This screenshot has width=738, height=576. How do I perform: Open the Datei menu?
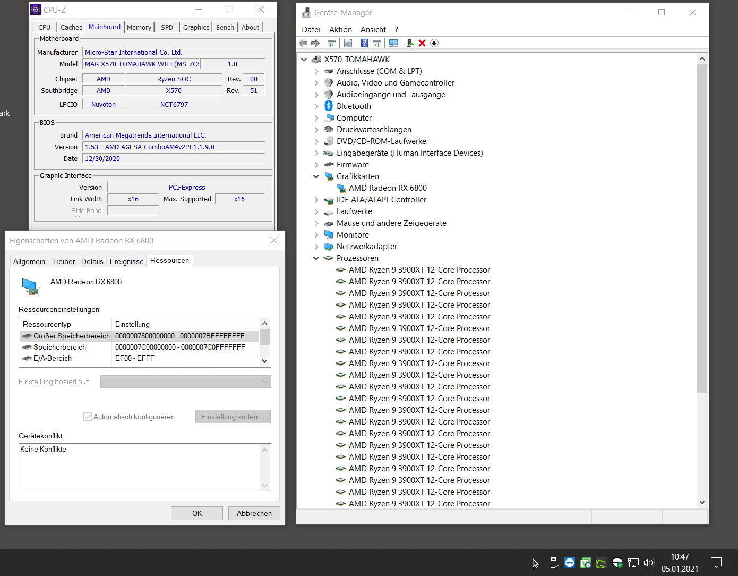(311, 30)
